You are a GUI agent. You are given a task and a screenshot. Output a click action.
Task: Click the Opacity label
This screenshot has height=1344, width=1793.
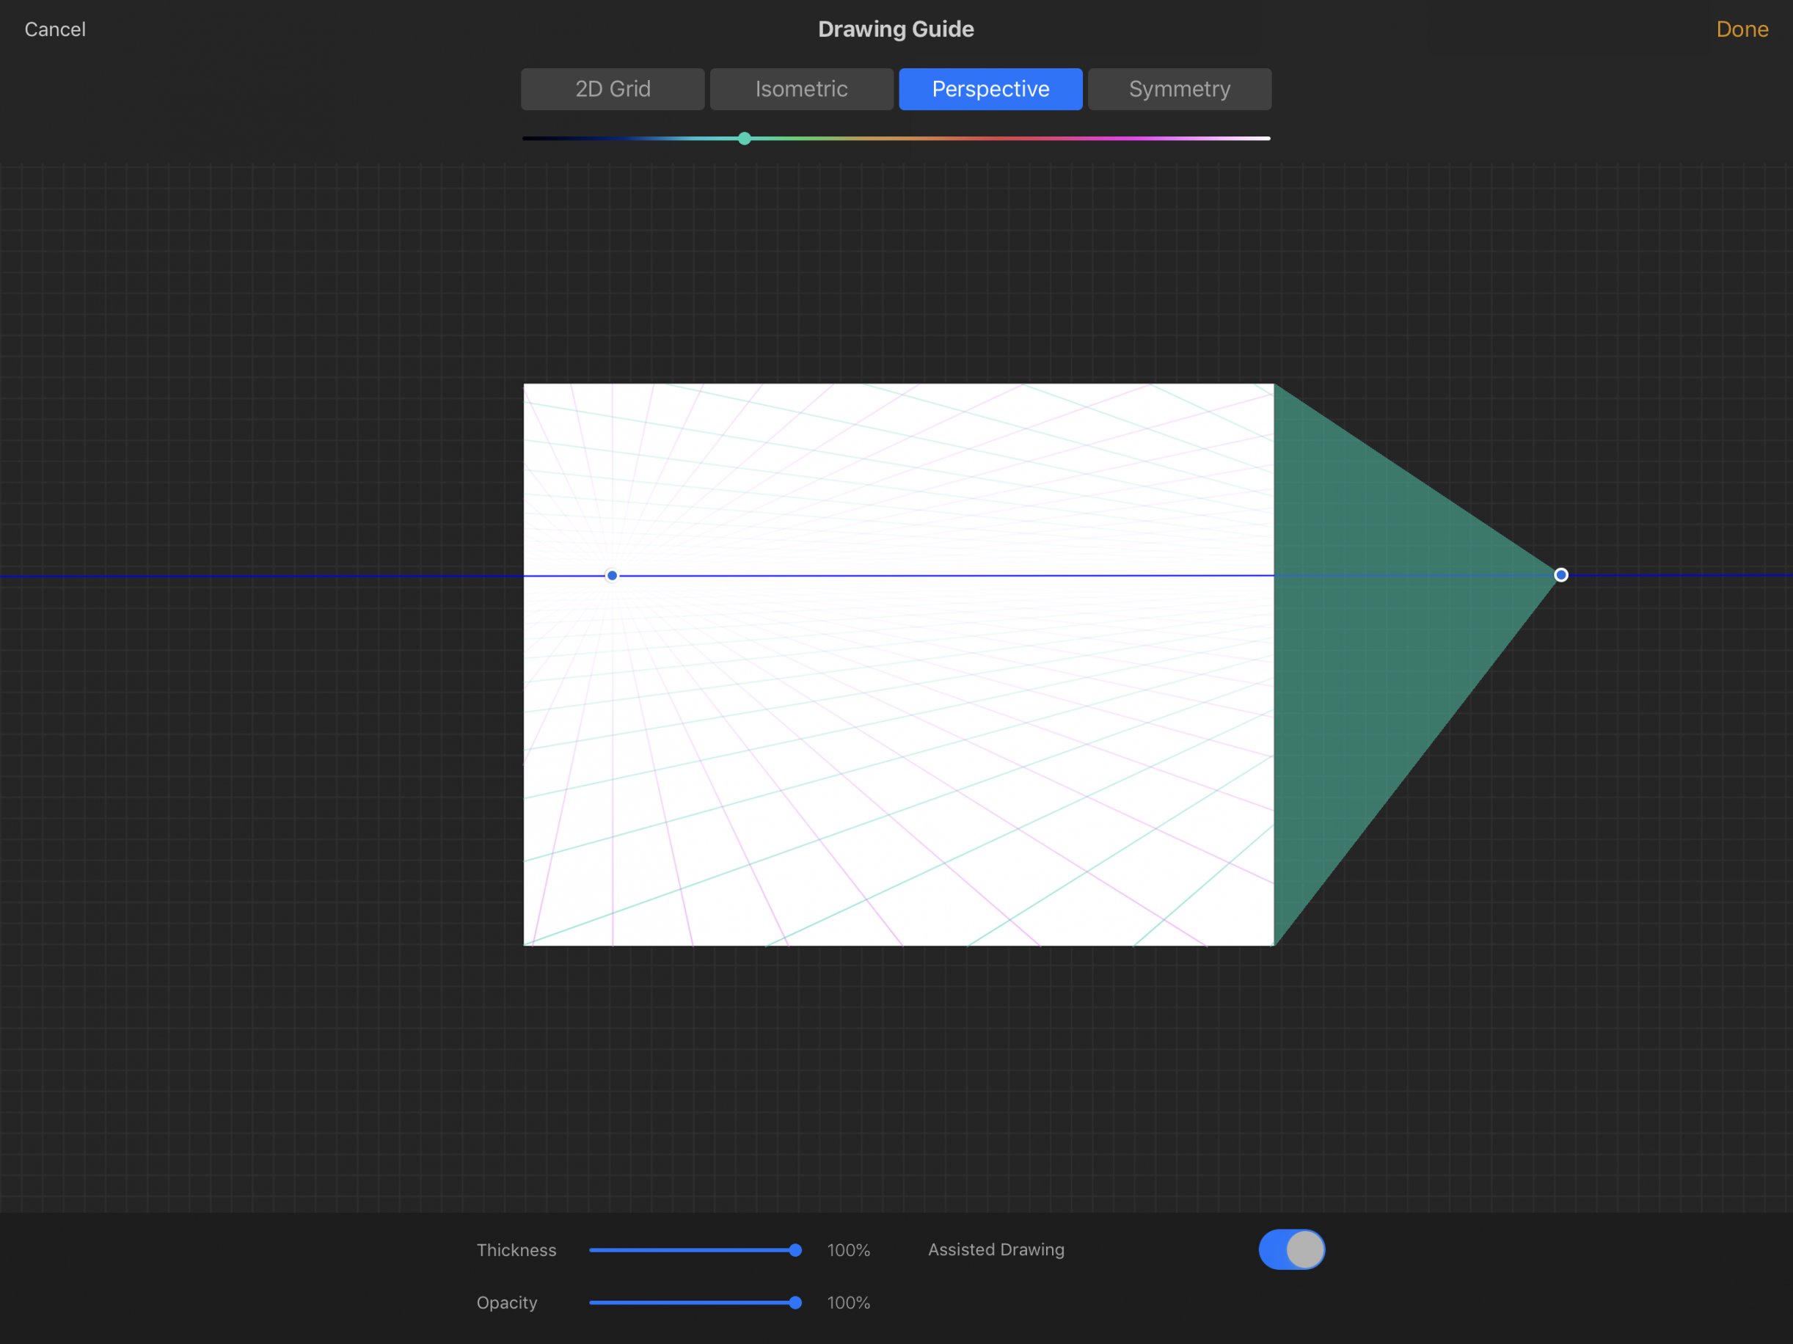507,1303
